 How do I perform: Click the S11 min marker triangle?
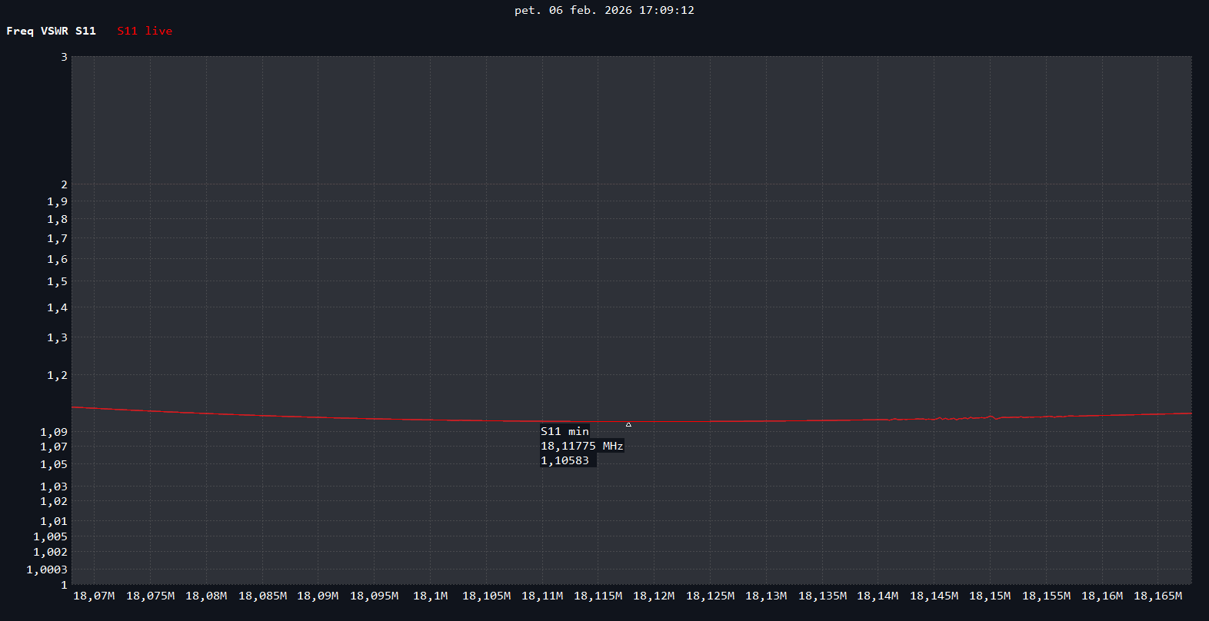628,424
